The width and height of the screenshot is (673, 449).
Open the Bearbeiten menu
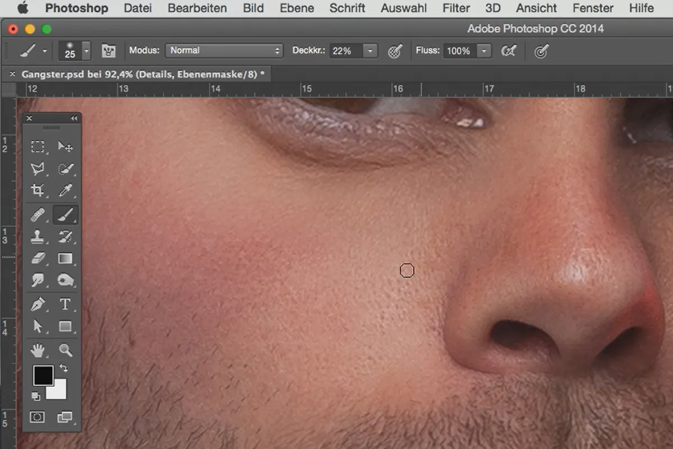[x=197, y=8]
